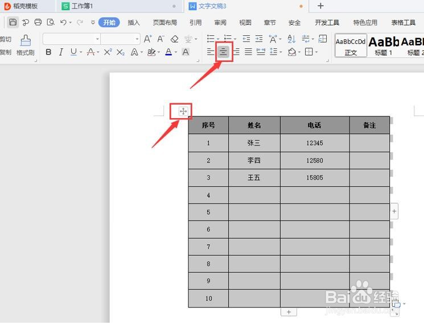Toggle Center alignment button
The height and width of the screenshot is (325, 424).
223,52
